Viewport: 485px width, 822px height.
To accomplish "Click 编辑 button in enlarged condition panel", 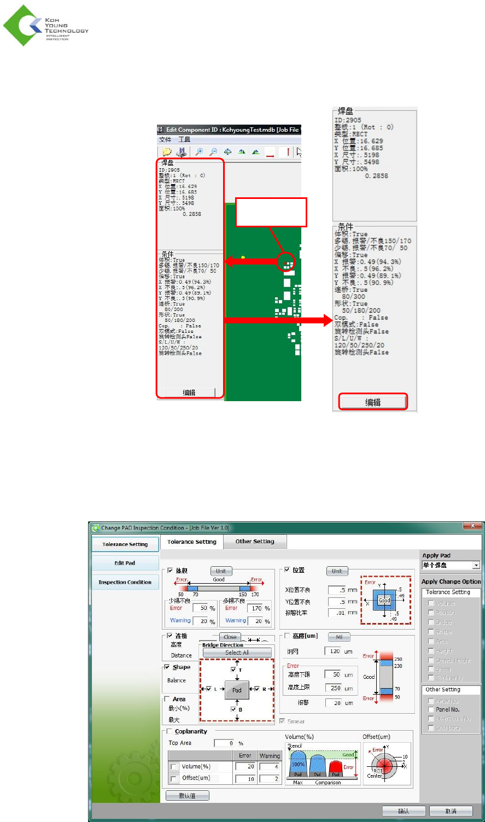I will pos(373,402).
